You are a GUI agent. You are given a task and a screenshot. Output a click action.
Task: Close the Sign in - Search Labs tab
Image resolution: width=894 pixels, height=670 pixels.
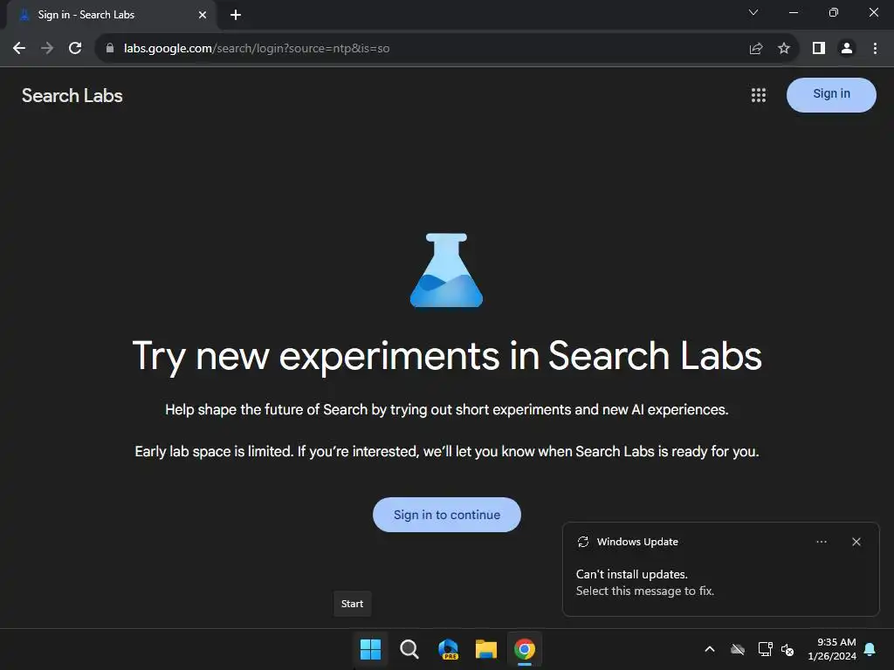point(203,15)
